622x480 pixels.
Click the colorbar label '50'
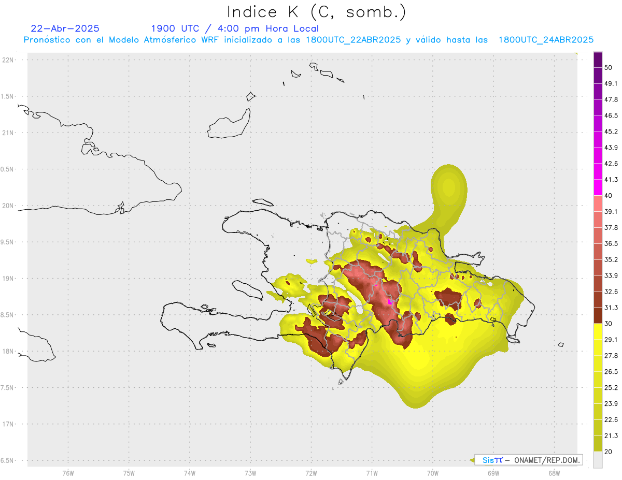(609, 67)
